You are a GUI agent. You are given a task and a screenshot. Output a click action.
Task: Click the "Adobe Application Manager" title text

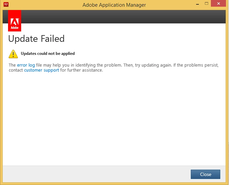tap(114, 5)
